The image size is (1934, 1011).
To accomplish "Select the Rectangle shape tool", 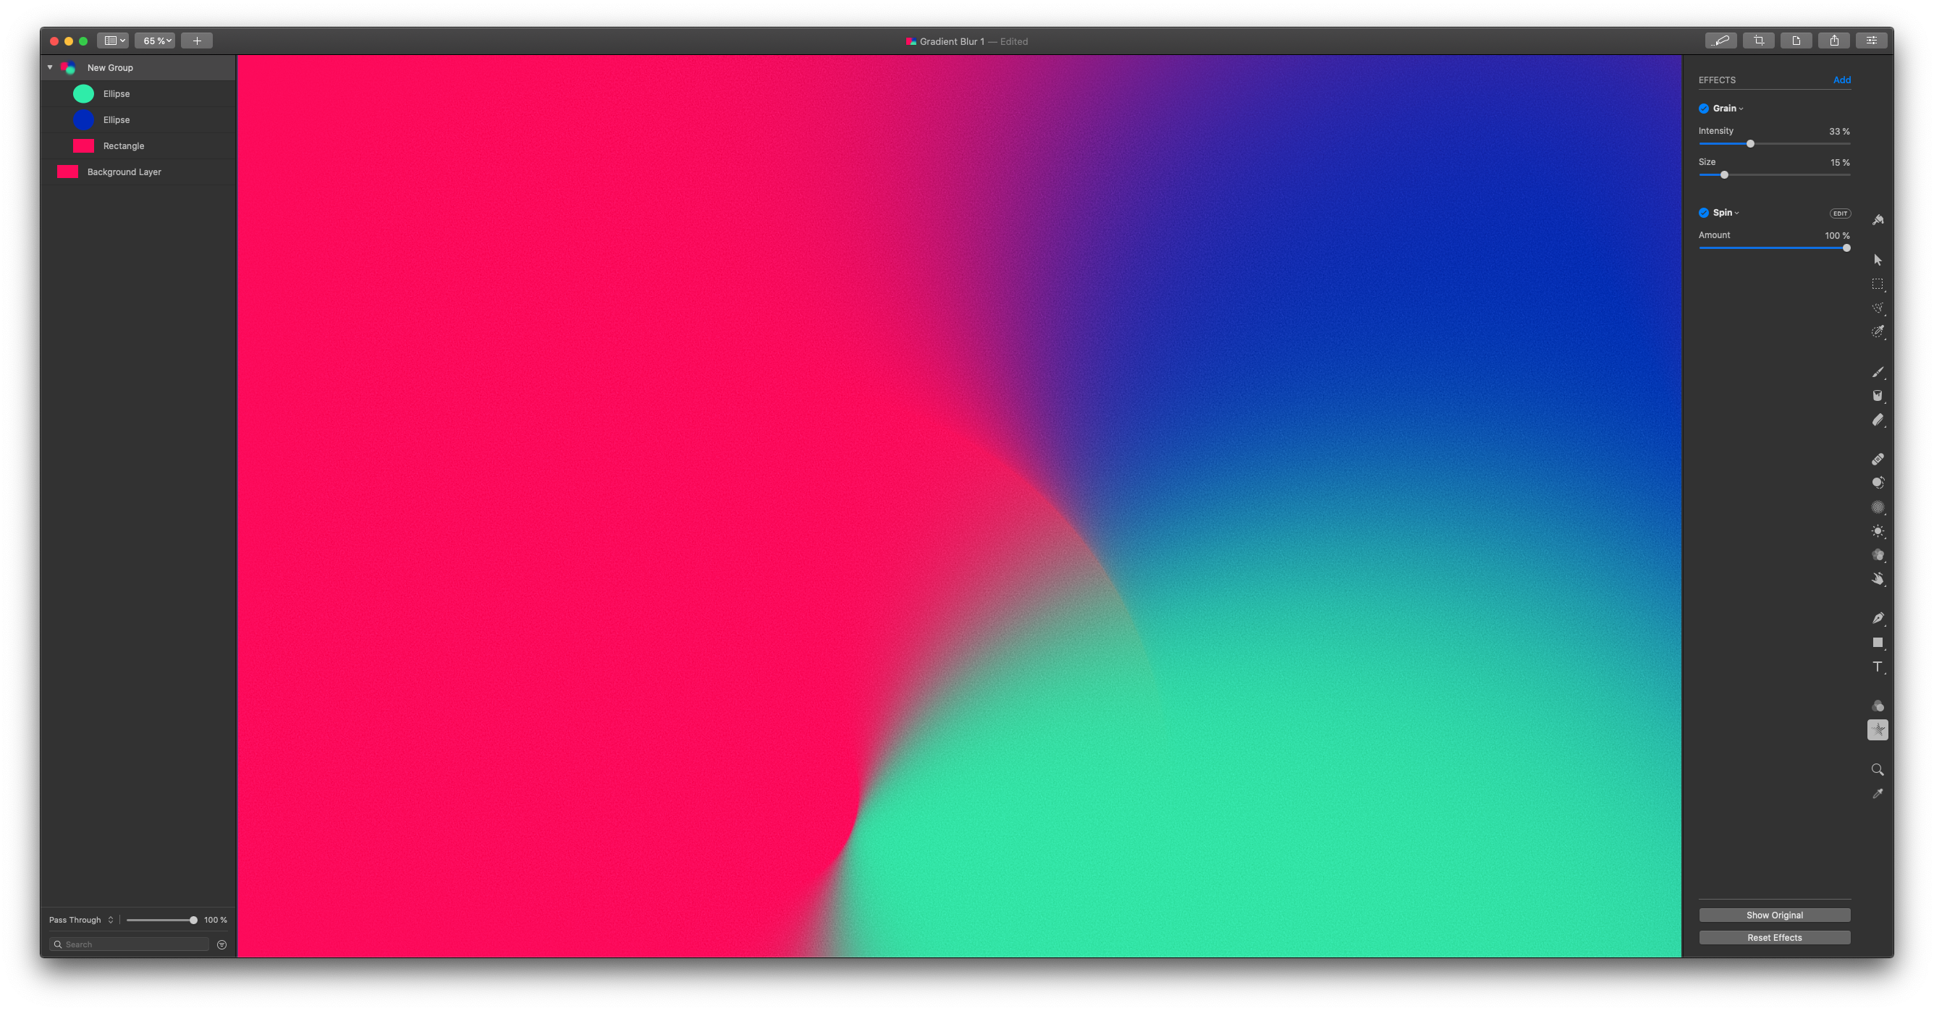I will [1876, 643].
